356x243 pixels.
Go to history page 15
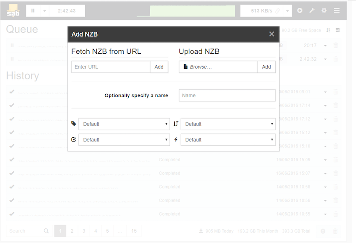(134, 231)
